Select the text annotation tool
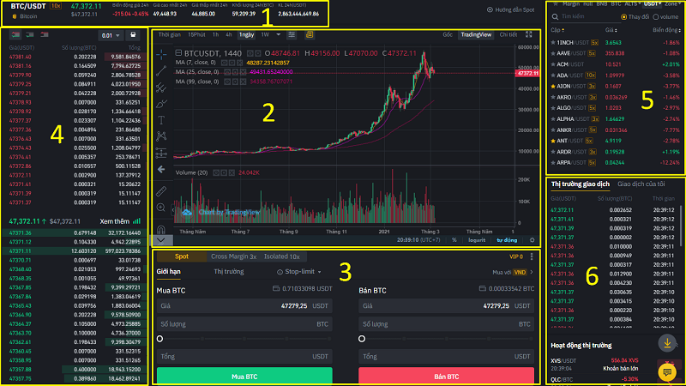This screenshot has width=686, height=386. [x=161, y=120]
